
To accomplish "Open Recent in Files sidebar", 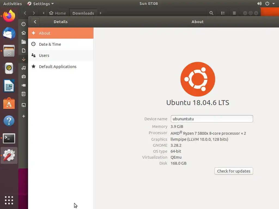I will [23, 24].
